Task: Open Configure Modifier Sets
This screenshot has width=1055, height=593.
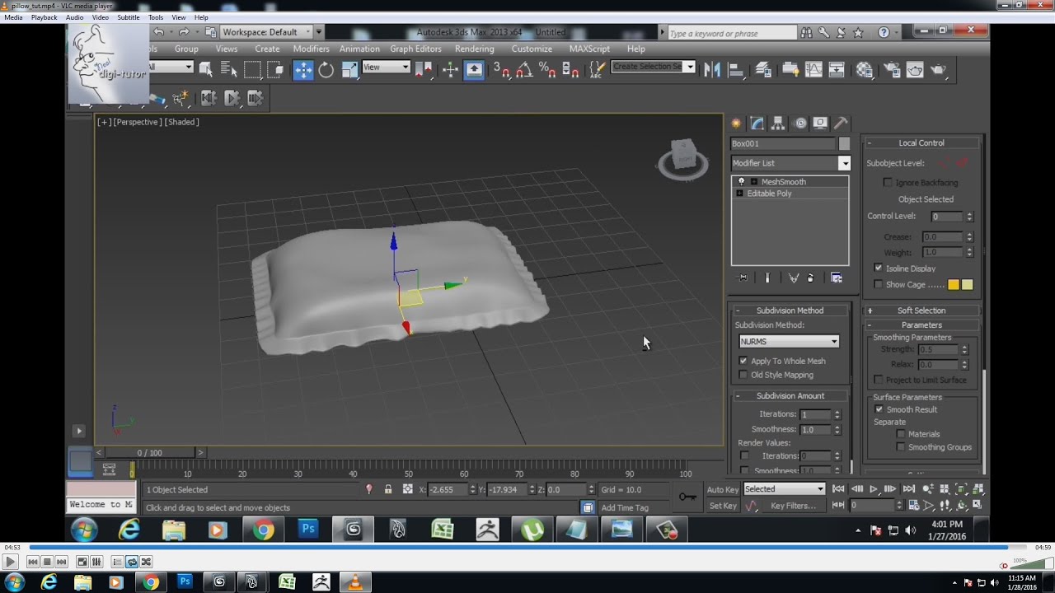Action: click(x=837, y=278)
